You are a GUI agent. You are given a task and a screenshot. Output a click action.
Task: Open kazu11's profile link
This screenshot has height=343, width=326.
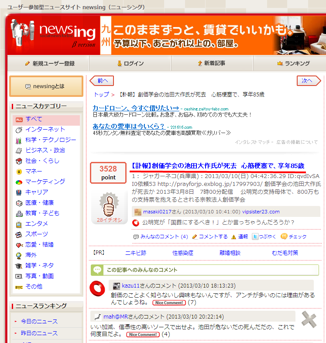click(x=130, y=286)
